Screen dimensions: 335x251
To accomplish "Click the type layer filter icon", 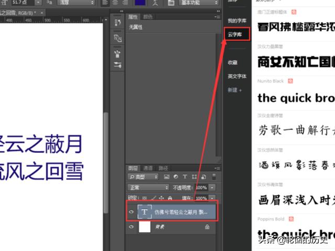I will (185, 177).
